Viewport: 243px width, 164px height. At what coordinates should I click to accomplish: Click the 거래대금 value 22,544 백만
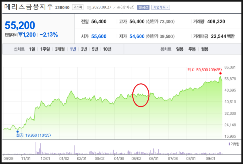223,36
